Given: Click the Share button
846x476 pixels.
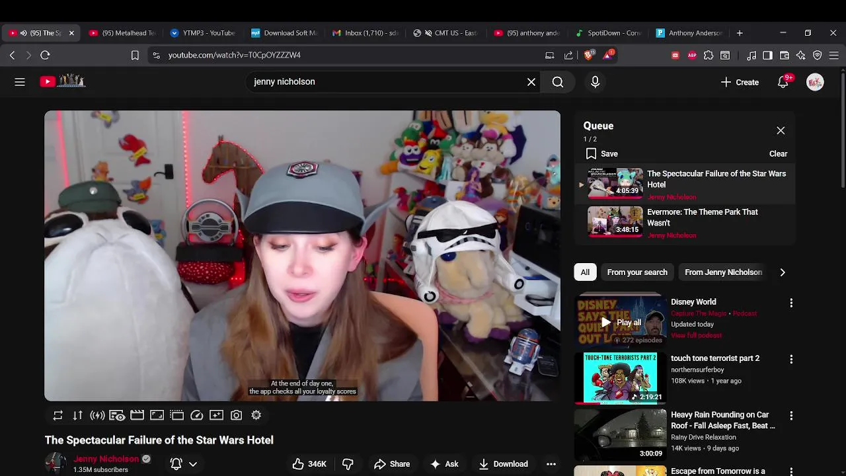Looking at the screenshot, I should pos(392,464).
